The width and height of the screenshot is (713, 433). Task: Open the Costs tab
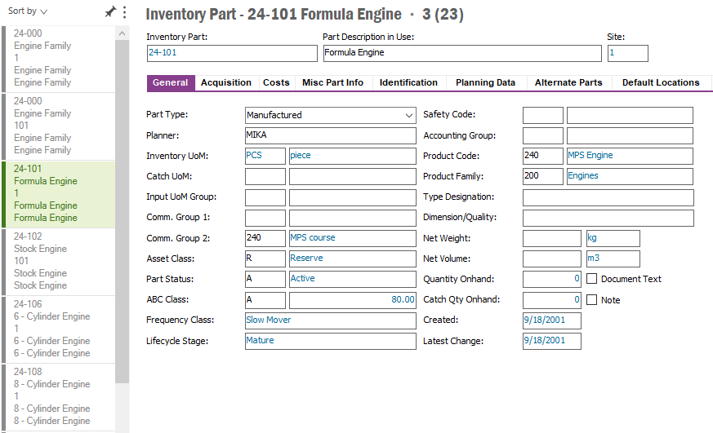point(276,82)
